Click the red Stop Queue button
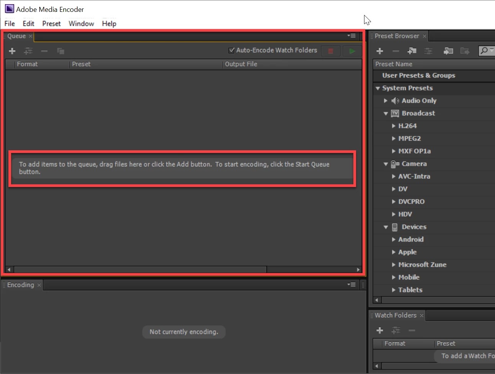Viewport: 495px width, 374px height. 331,51
